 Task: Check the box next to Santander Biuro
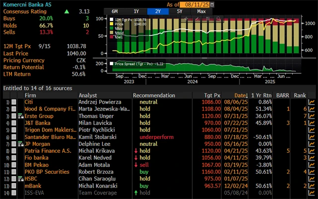pyautogui.click(x=14, y=136)
